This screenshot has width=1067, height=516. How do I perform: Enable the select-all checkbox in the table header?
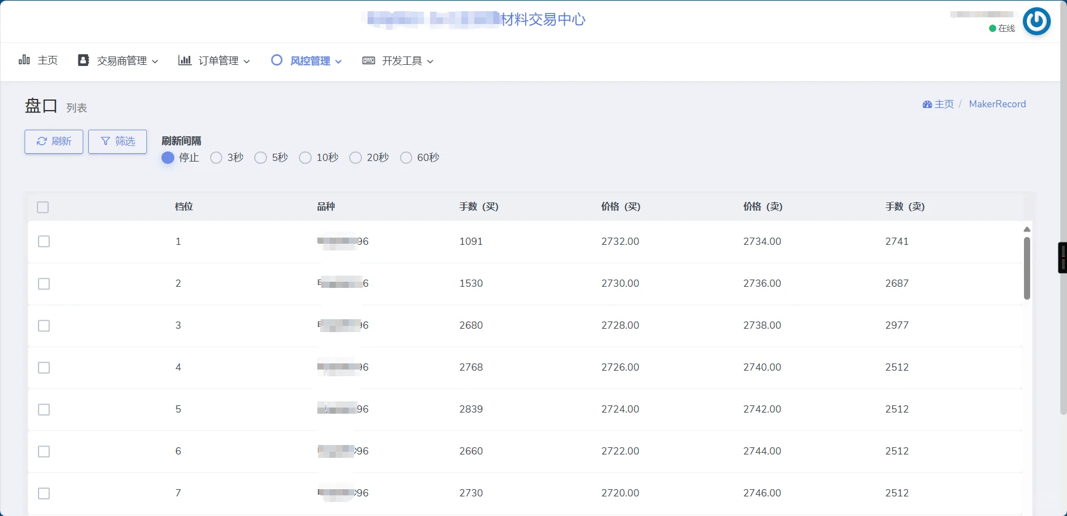[44, 207]
